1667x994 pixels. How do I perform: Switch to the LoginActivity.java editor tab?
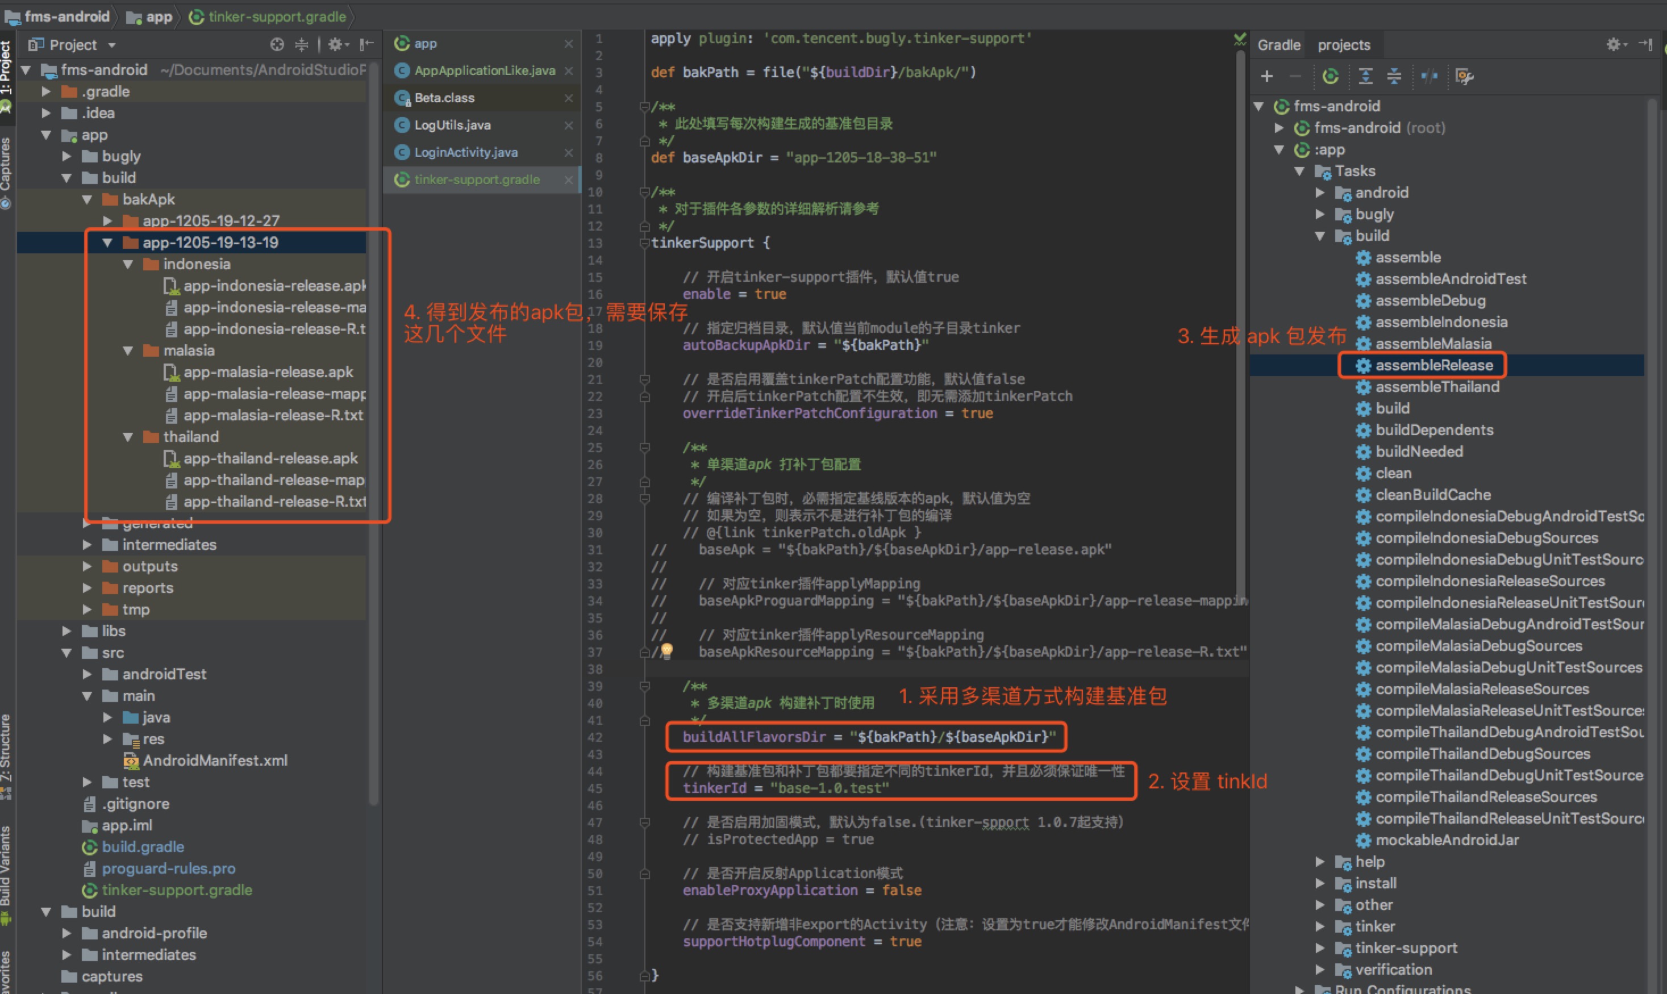(466, 152)
